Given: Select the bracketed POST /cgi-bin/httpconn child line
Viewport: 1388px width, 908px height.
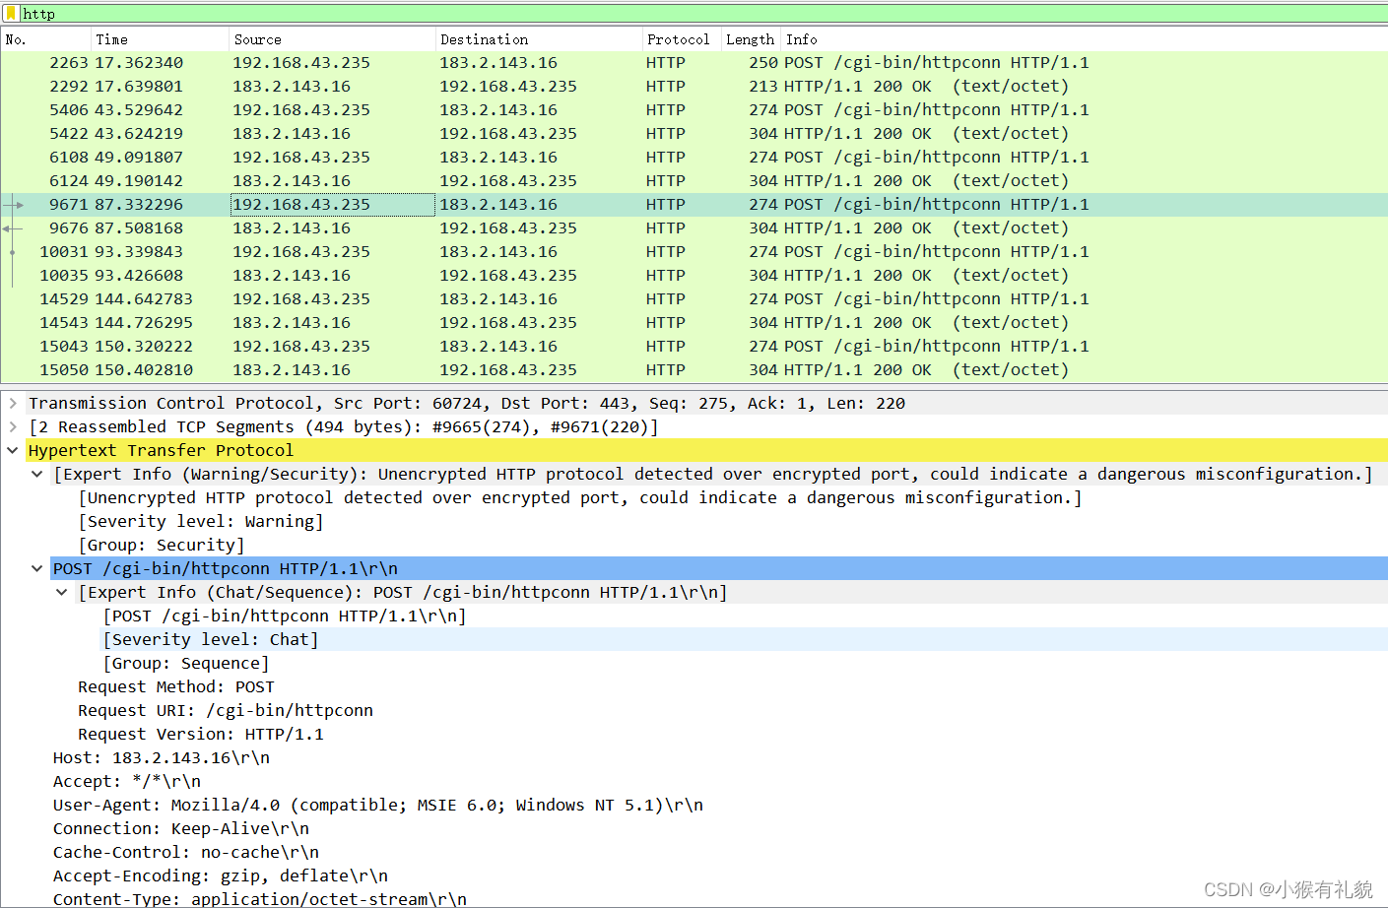Looking at the screenshot, I should pyautogui.click(x=285, y=616).
